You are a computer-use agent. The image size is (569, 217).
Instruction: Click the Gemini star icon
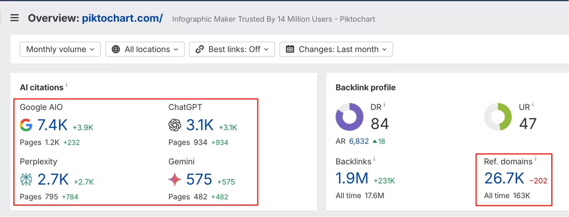(x=175, y=179)
